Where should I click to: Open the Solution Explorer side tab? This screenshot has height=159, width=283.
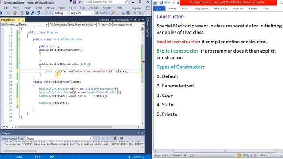147,27
